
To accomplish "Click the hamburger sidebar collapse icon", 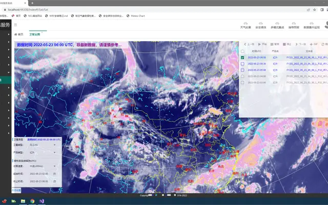I will click(x=15, y=25).
